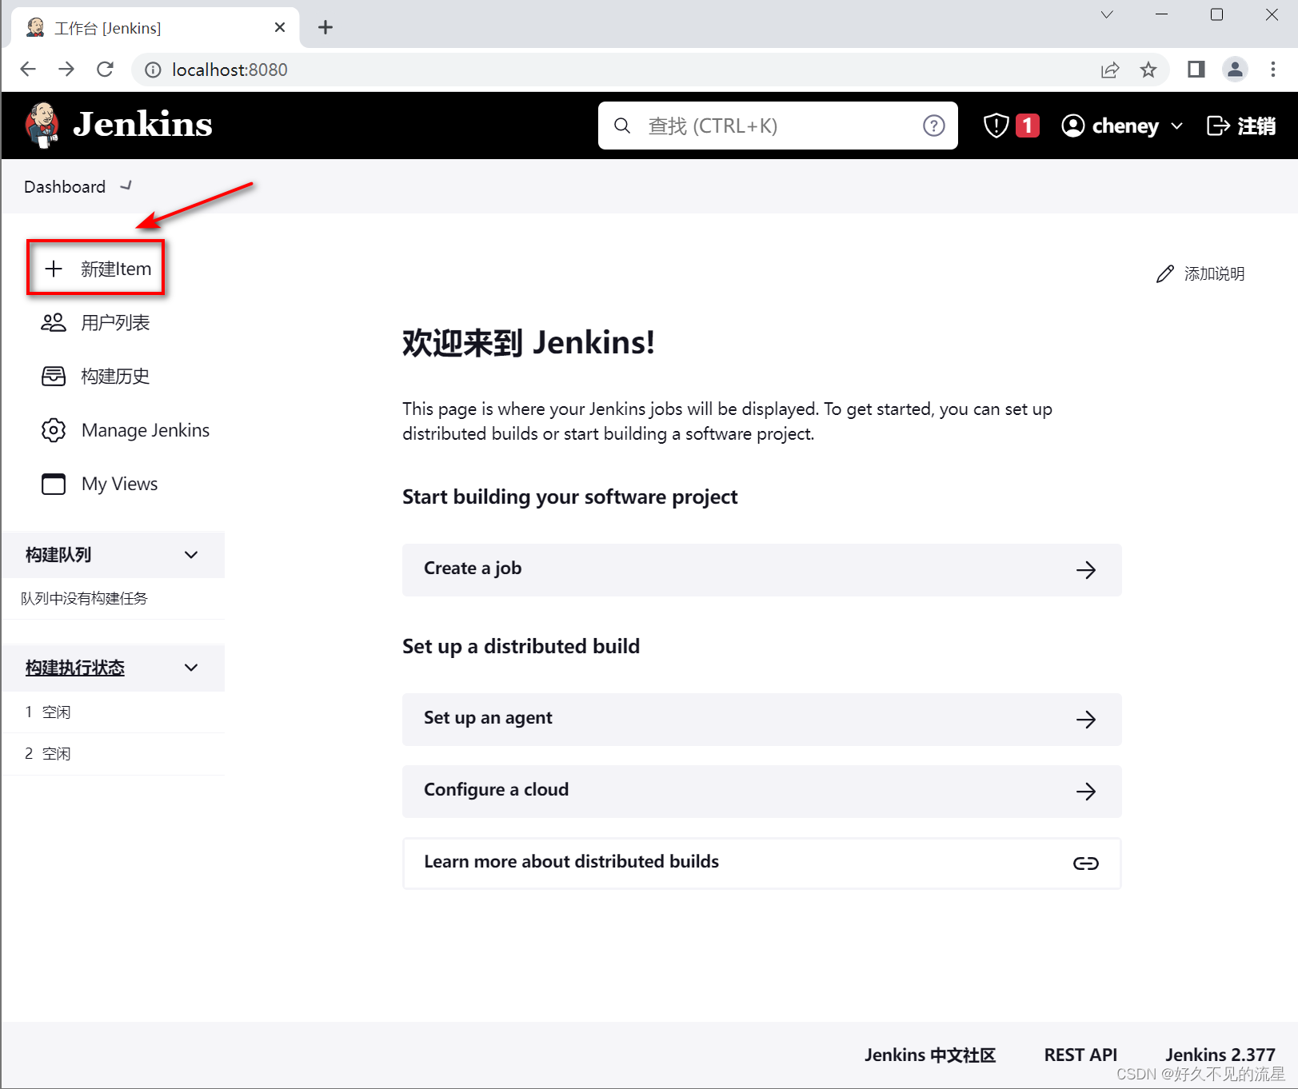This screenshot has height=1089, width=1298.
Task: Click the browser forward arrow
Action: tap(66, 70)
